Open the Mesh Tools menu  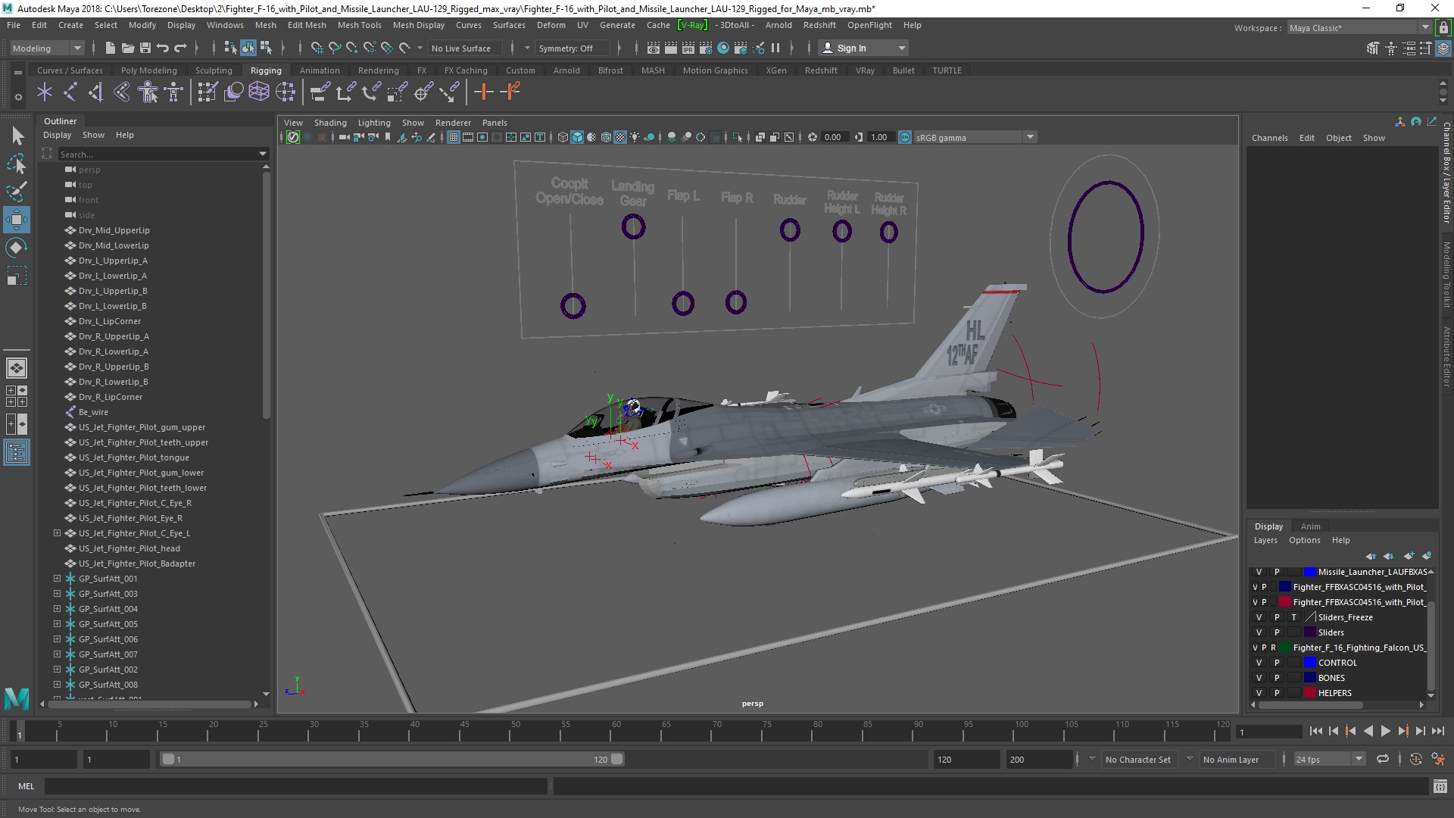(359, 25)
